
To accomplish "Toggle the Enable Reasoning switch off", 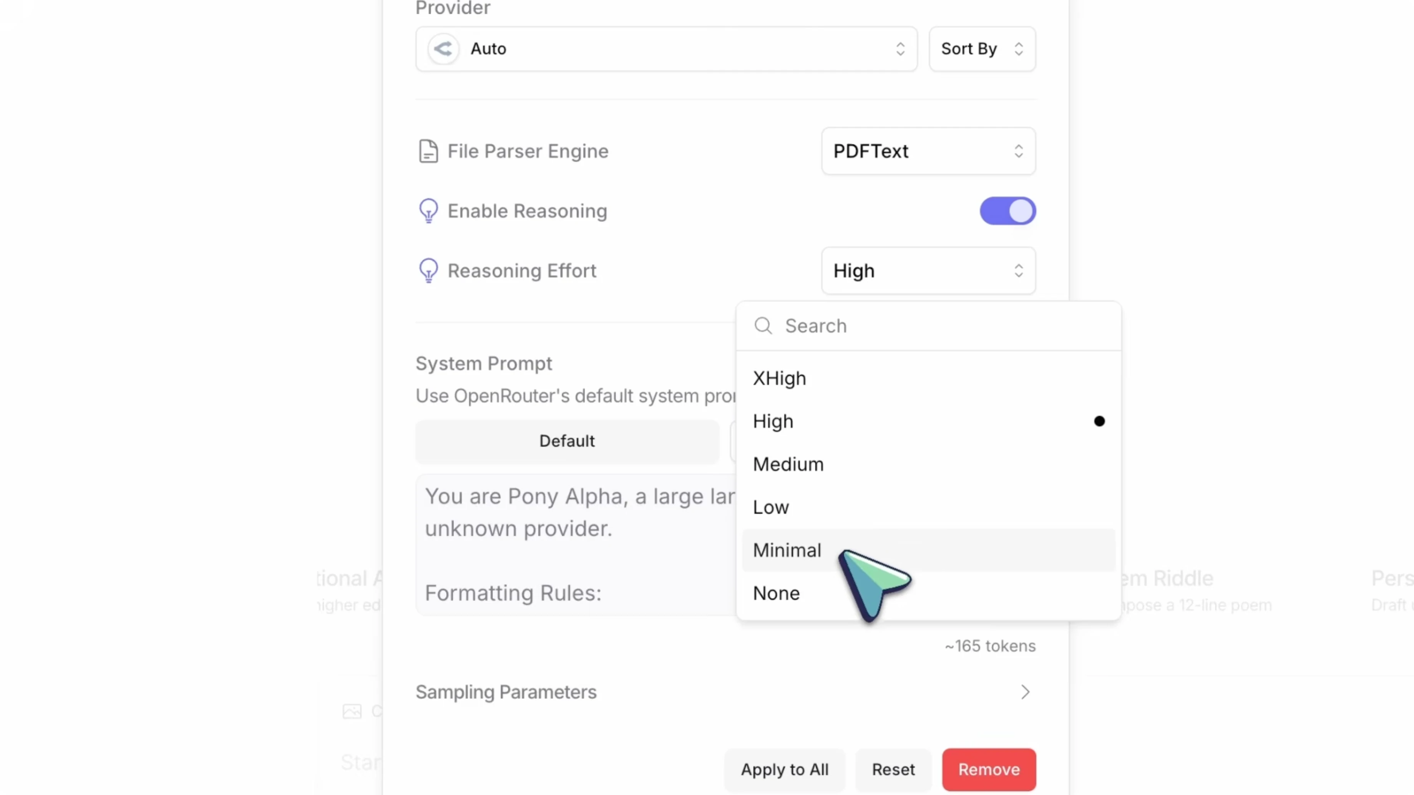I will click(x=1008, y=211).
